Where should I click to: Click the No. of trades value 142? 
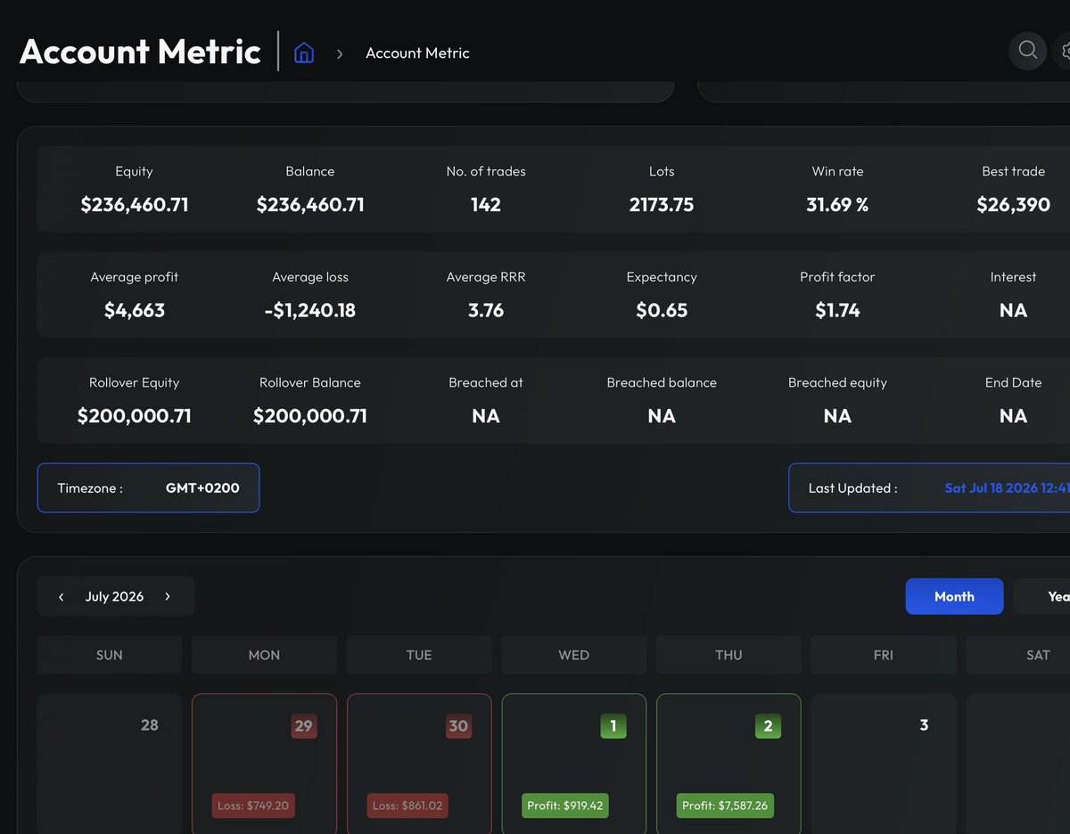(x=486, y=205)
